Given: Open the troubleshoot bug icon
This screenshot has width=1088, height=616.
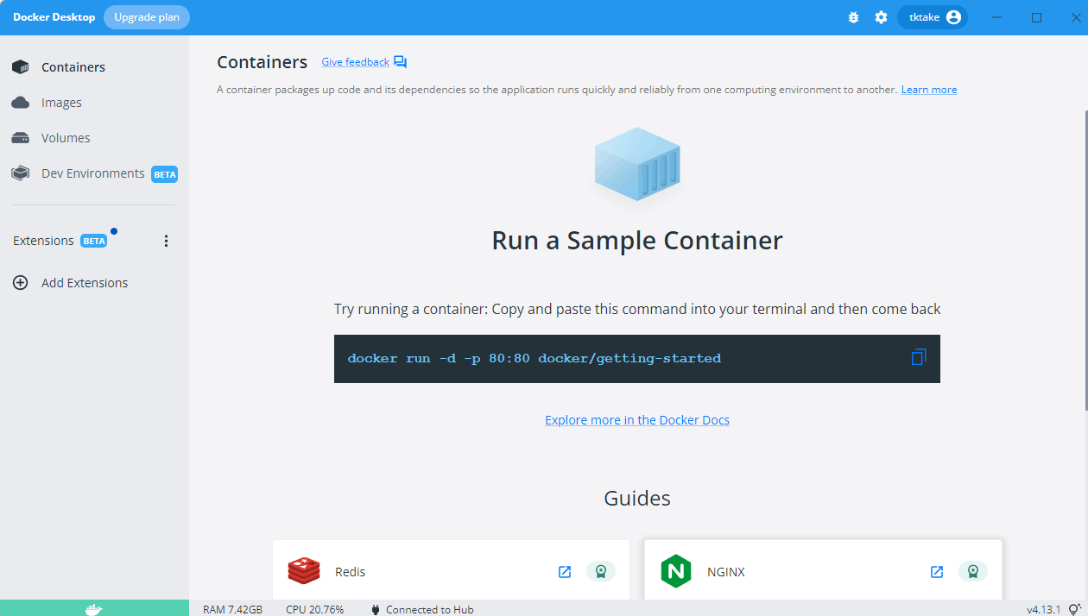Looking at the screenshot, I should point(853,17).
